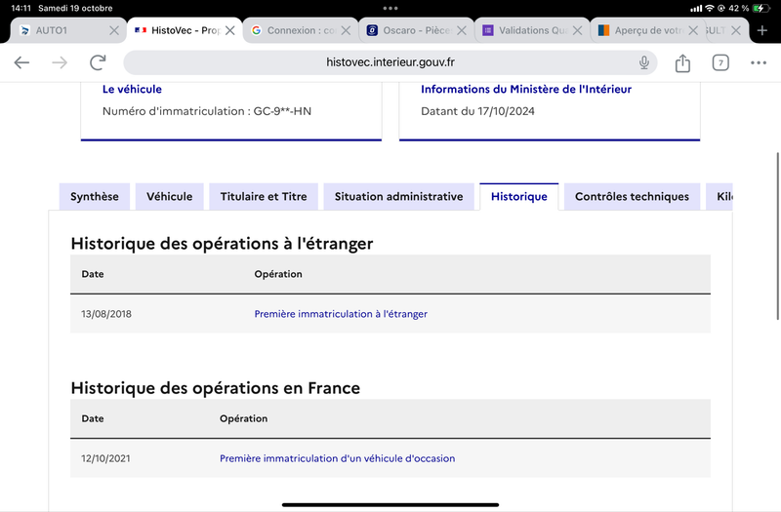Image resolution: width=781 pixels, height=512 pixels.
Task: Click 'Datant du 17/10/2024' text
Action: pyautogui.click(x=477, y=111)
